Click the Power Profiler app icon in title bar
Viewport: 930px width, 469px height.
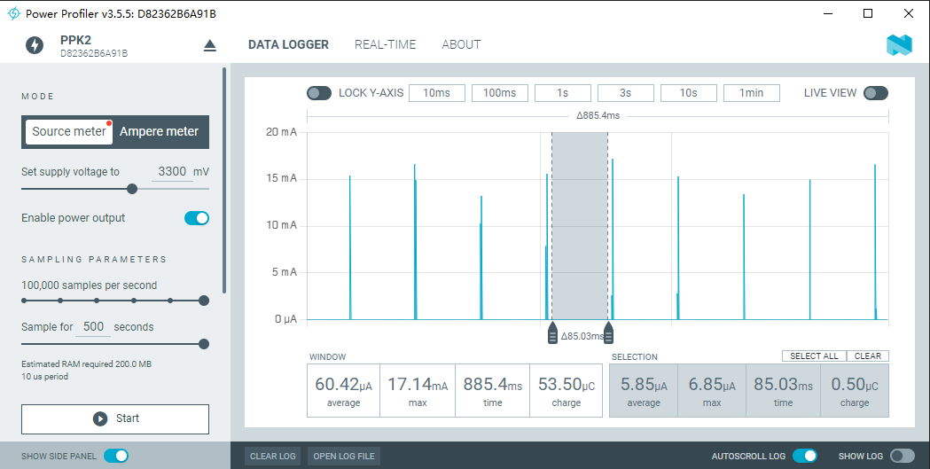click(13, 13)
